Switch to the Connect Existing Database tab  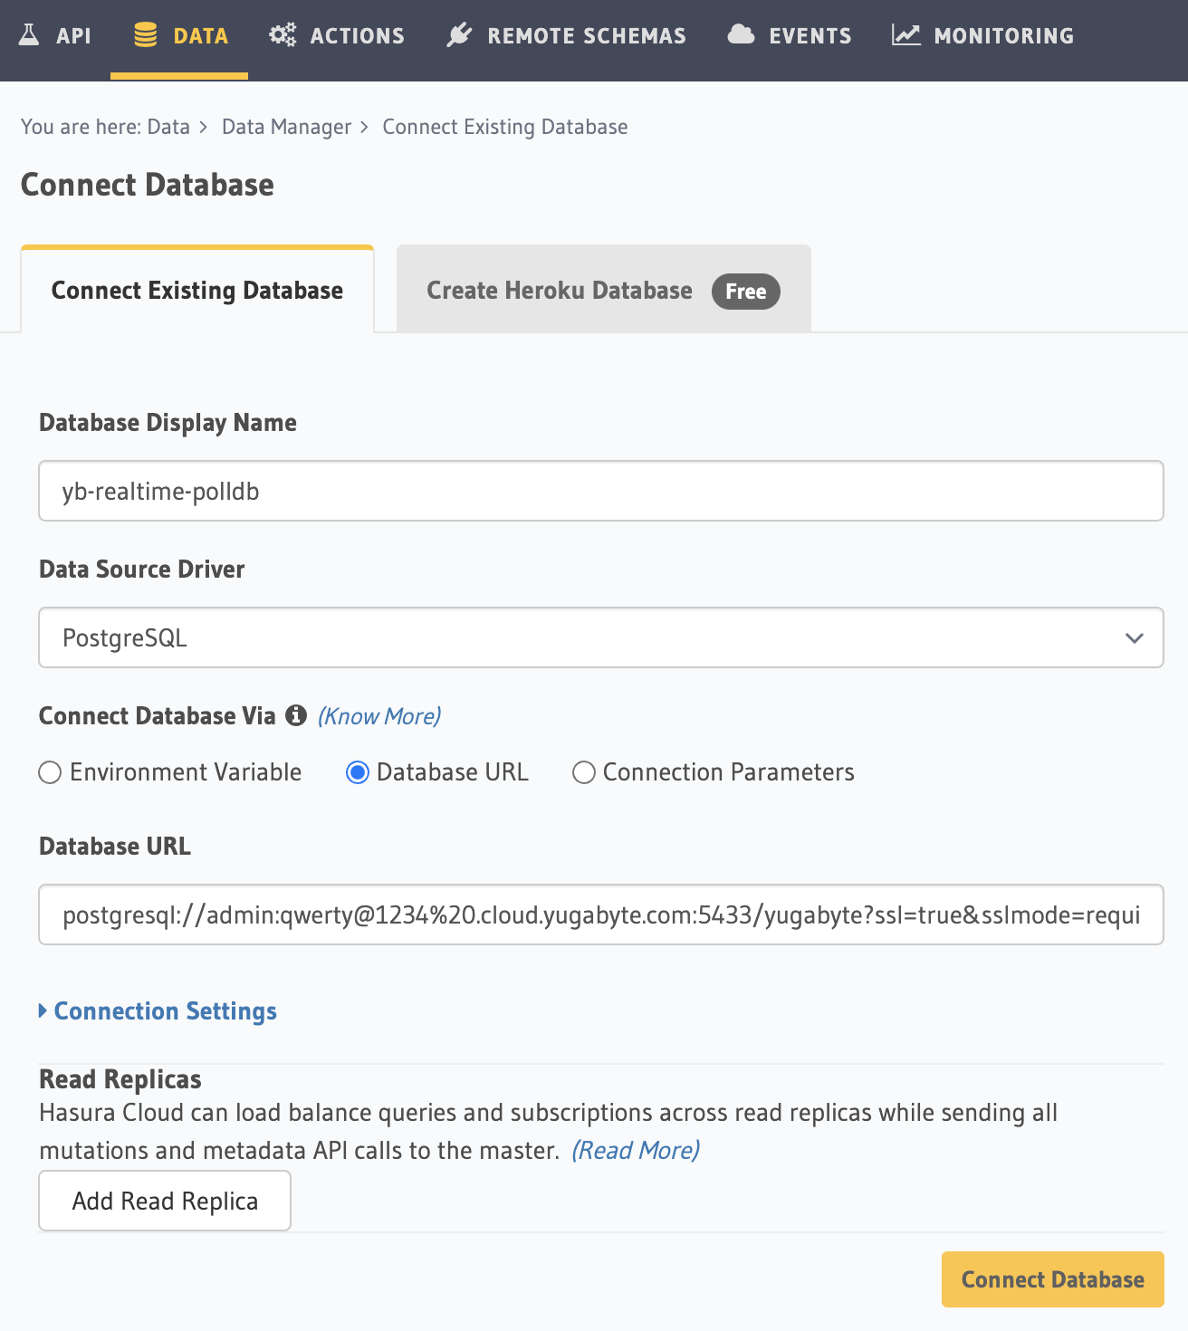coord(196,290)
